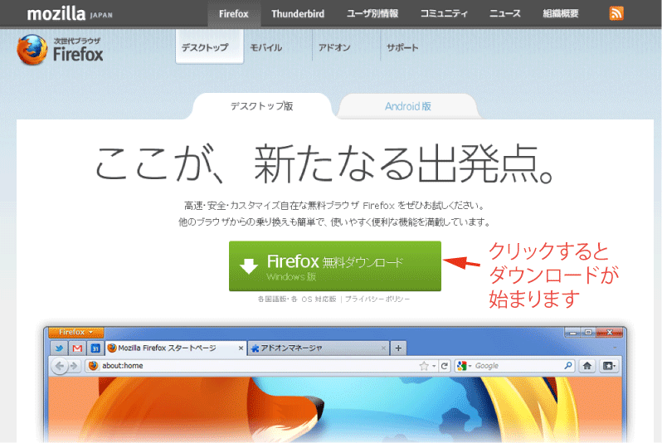Open the orange Firefox menu button dropdown

(x=76, y=333)
